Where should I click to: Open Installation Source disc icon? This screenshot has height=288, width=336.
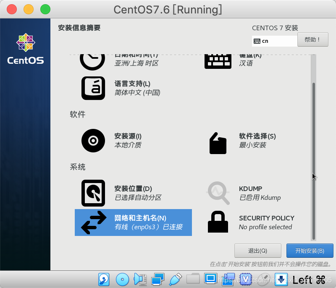[93, 141]
